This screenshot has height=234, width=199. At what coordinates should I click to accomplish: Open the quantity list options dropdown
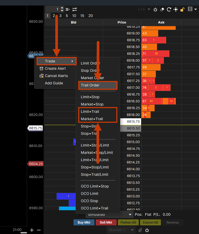point(68,9)
